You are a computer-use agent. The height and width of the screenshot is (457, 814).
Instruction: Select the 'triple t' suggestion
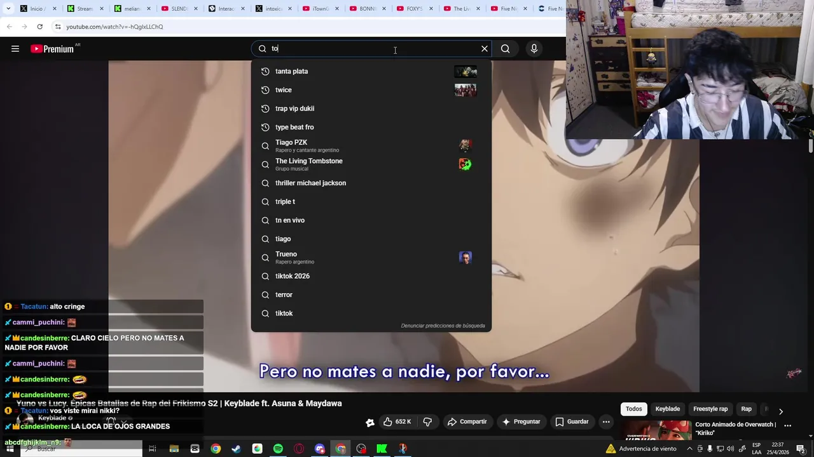tap(371, 201)
